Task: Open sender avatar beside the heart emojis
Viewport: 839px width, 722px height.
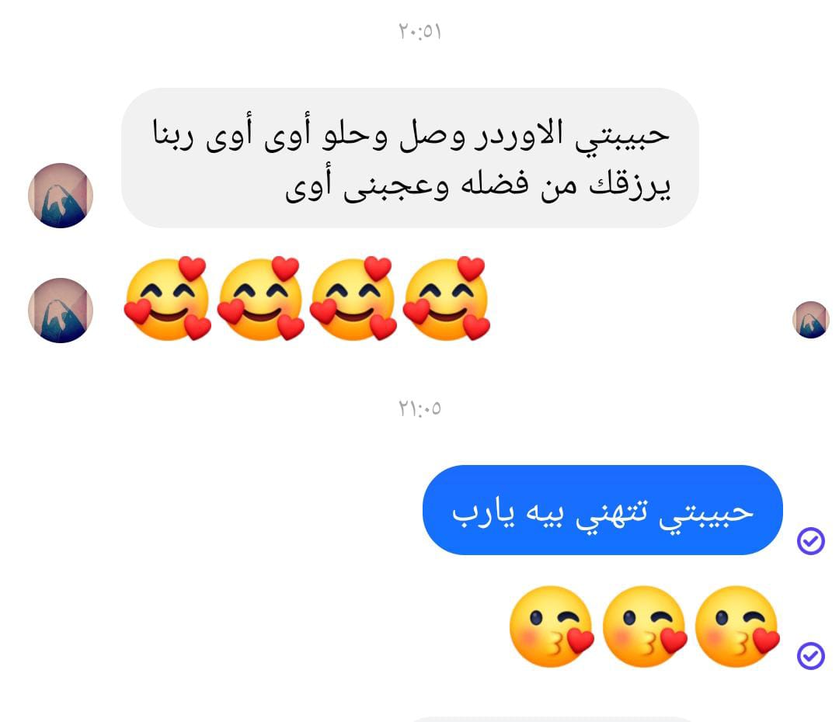Action: point(61,311)
